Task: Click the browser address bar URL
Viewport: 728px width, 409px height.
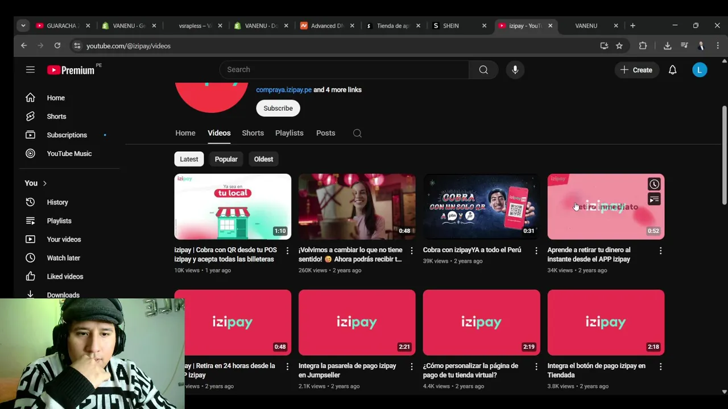Action: pyautogui.click(x=129, y=45)
